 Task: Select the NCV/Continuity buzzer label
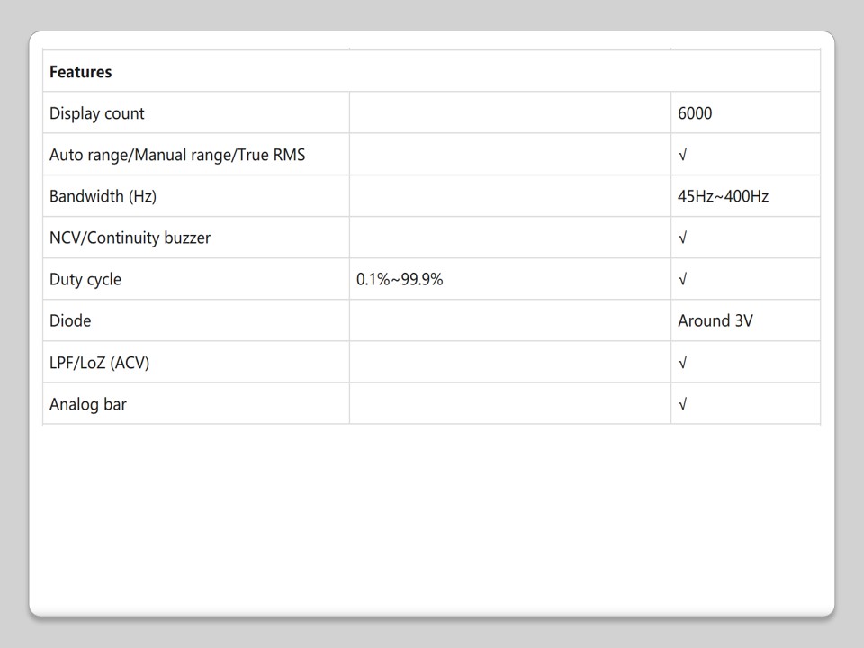pyautogui.click(x=130, y=238)
